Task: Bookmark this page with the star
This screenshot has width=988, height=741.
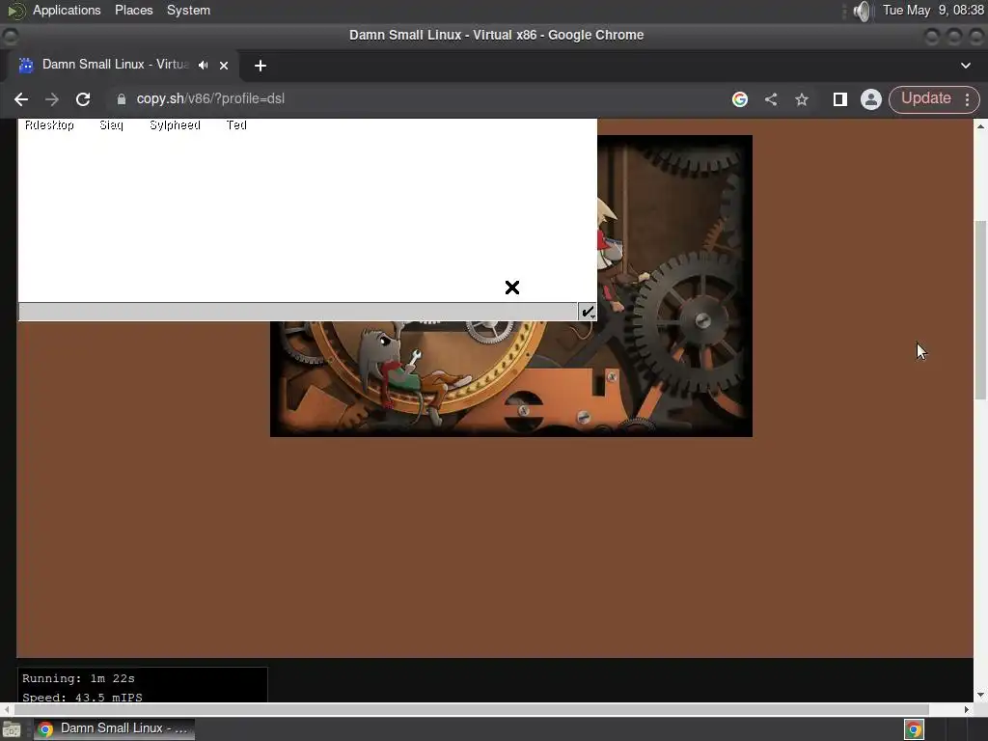Action: click(x=802, y=99)
